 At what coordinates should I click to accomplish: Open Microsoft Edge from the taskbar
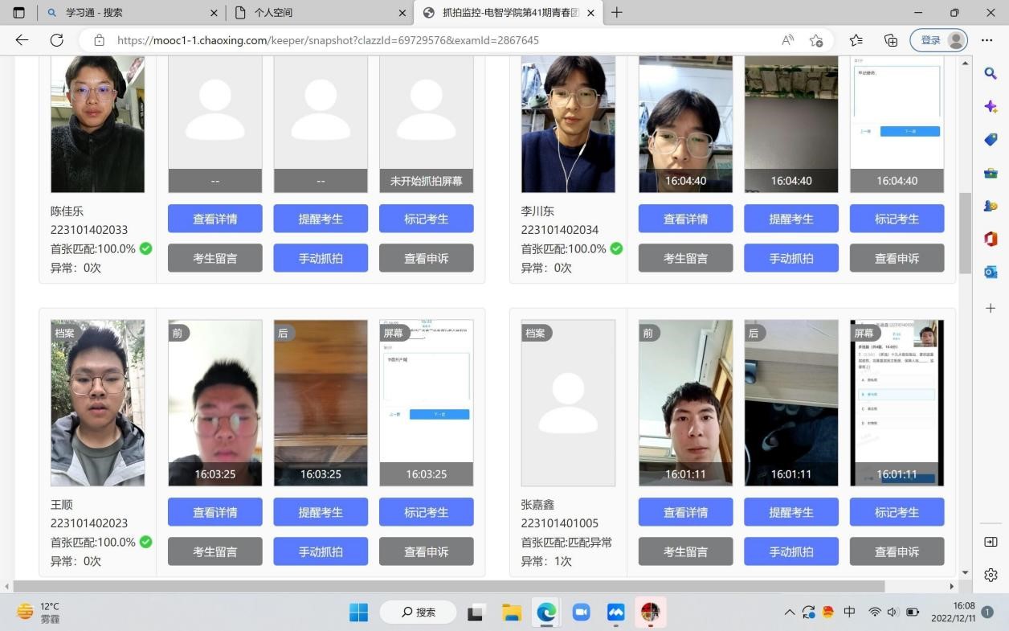[546, 613]
